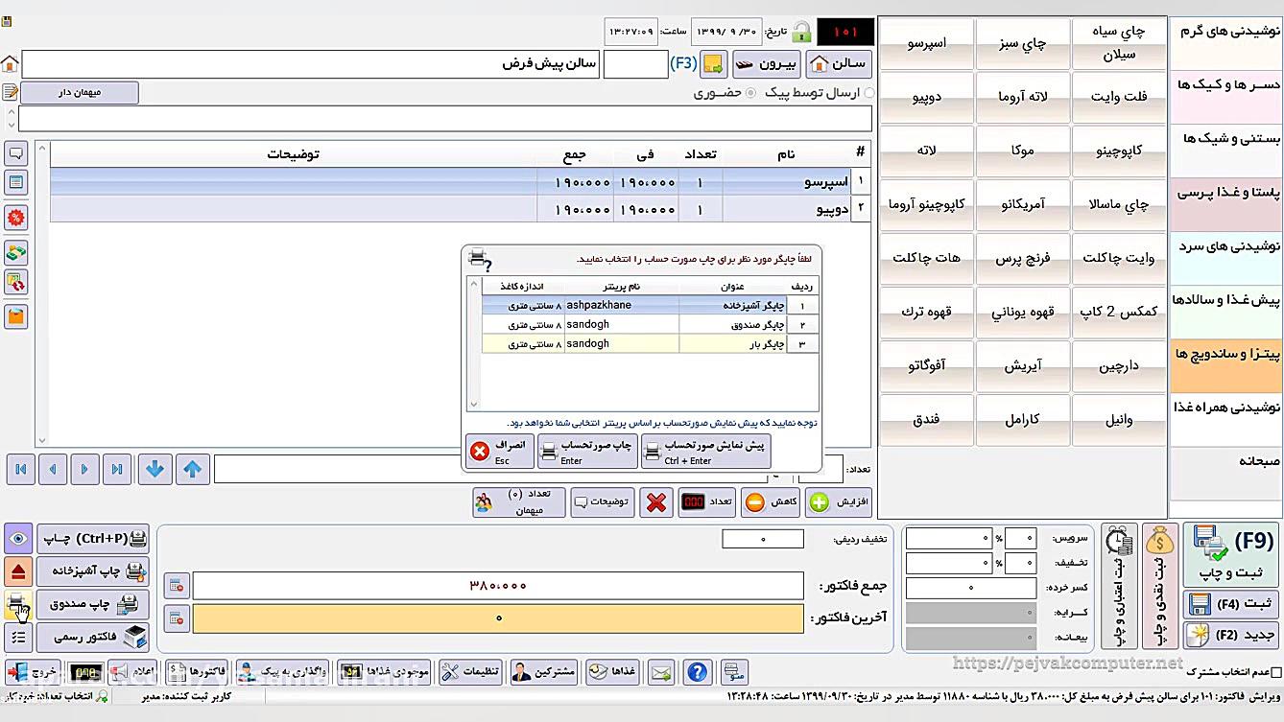1284x722 pixels.
Task: Click پیش نمایش صورتحساب preview button
Action: (x=706, y=452)
